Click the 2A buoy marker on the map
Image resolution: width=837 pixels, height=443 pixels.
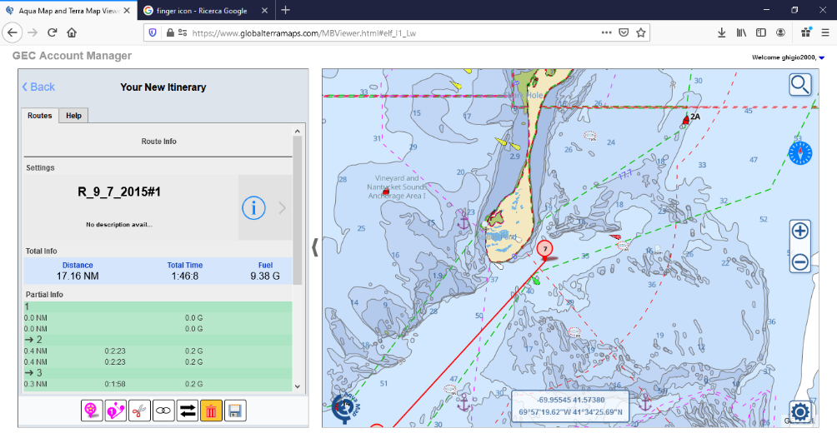[x=686, y=120]
